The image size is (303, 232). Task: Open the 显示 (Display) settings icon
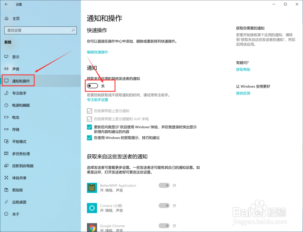point(7,57)
